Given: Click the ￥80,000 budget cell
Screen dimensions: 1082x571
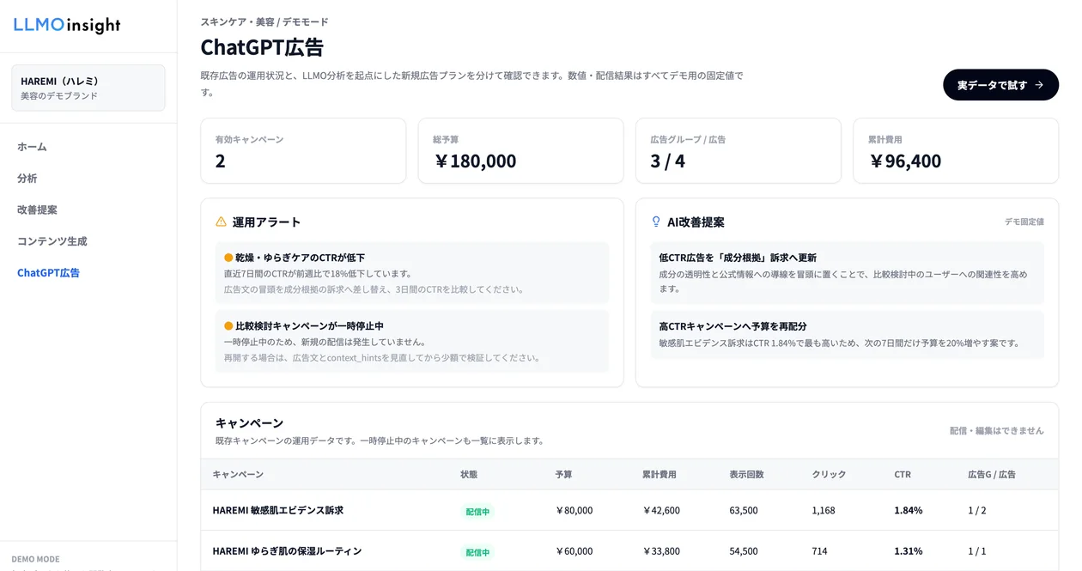Looking at the screenshot, I should point(574,511).
